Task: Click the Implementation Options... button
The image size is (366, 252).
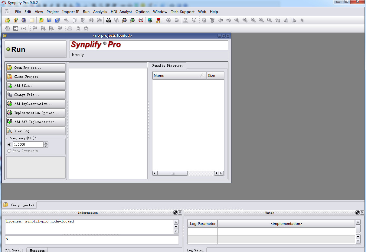Action: 36,113
